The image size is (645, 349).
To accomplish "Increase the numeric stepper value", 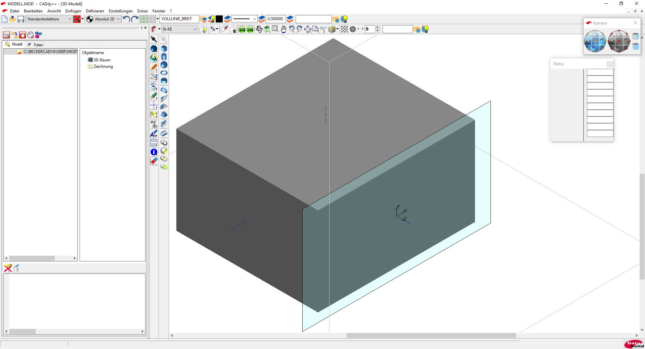I will point(378,28).
